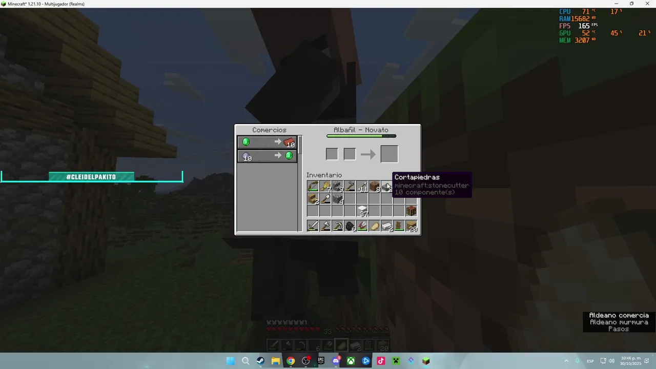Select the baked potato in hotbar
This screenshot has width=656, height=369.
(x=374, y=226)
